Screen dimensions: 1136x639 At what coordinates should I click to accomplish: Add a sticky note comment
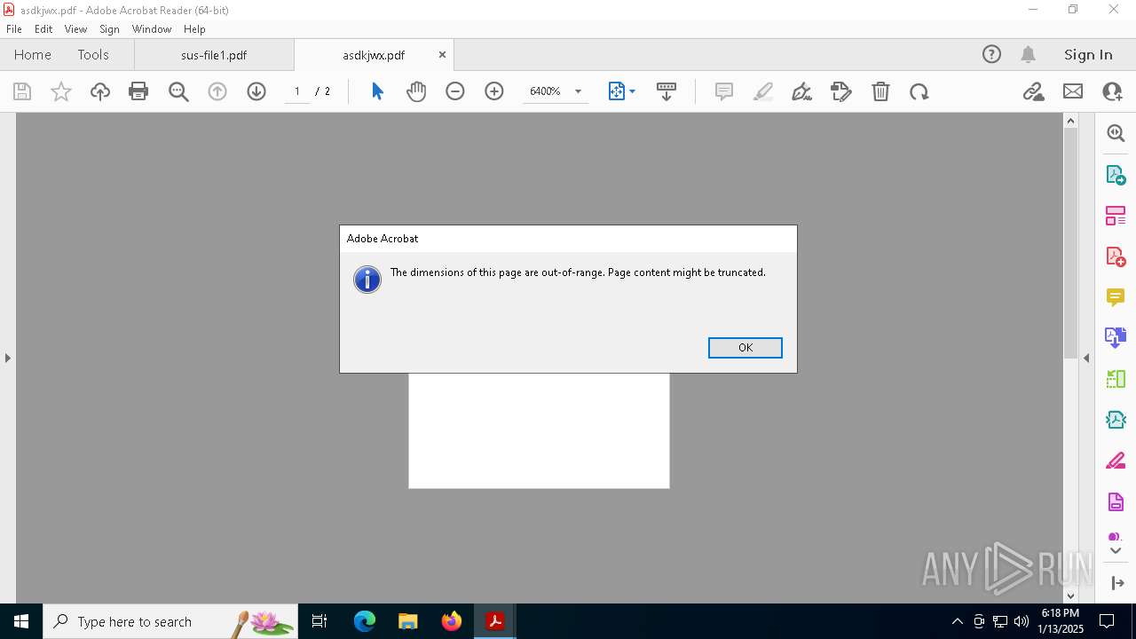pos(724,91)
